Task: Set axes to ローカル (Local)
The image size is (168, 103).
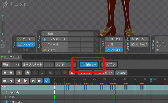Action: coord(114,39)
